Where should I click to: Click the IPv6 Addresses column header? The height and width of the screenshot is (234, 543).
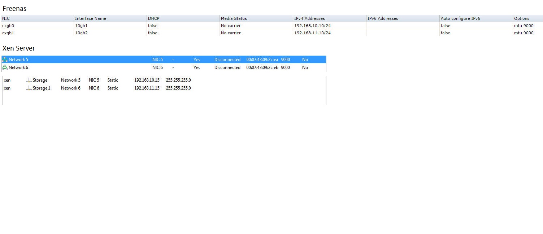403,18
